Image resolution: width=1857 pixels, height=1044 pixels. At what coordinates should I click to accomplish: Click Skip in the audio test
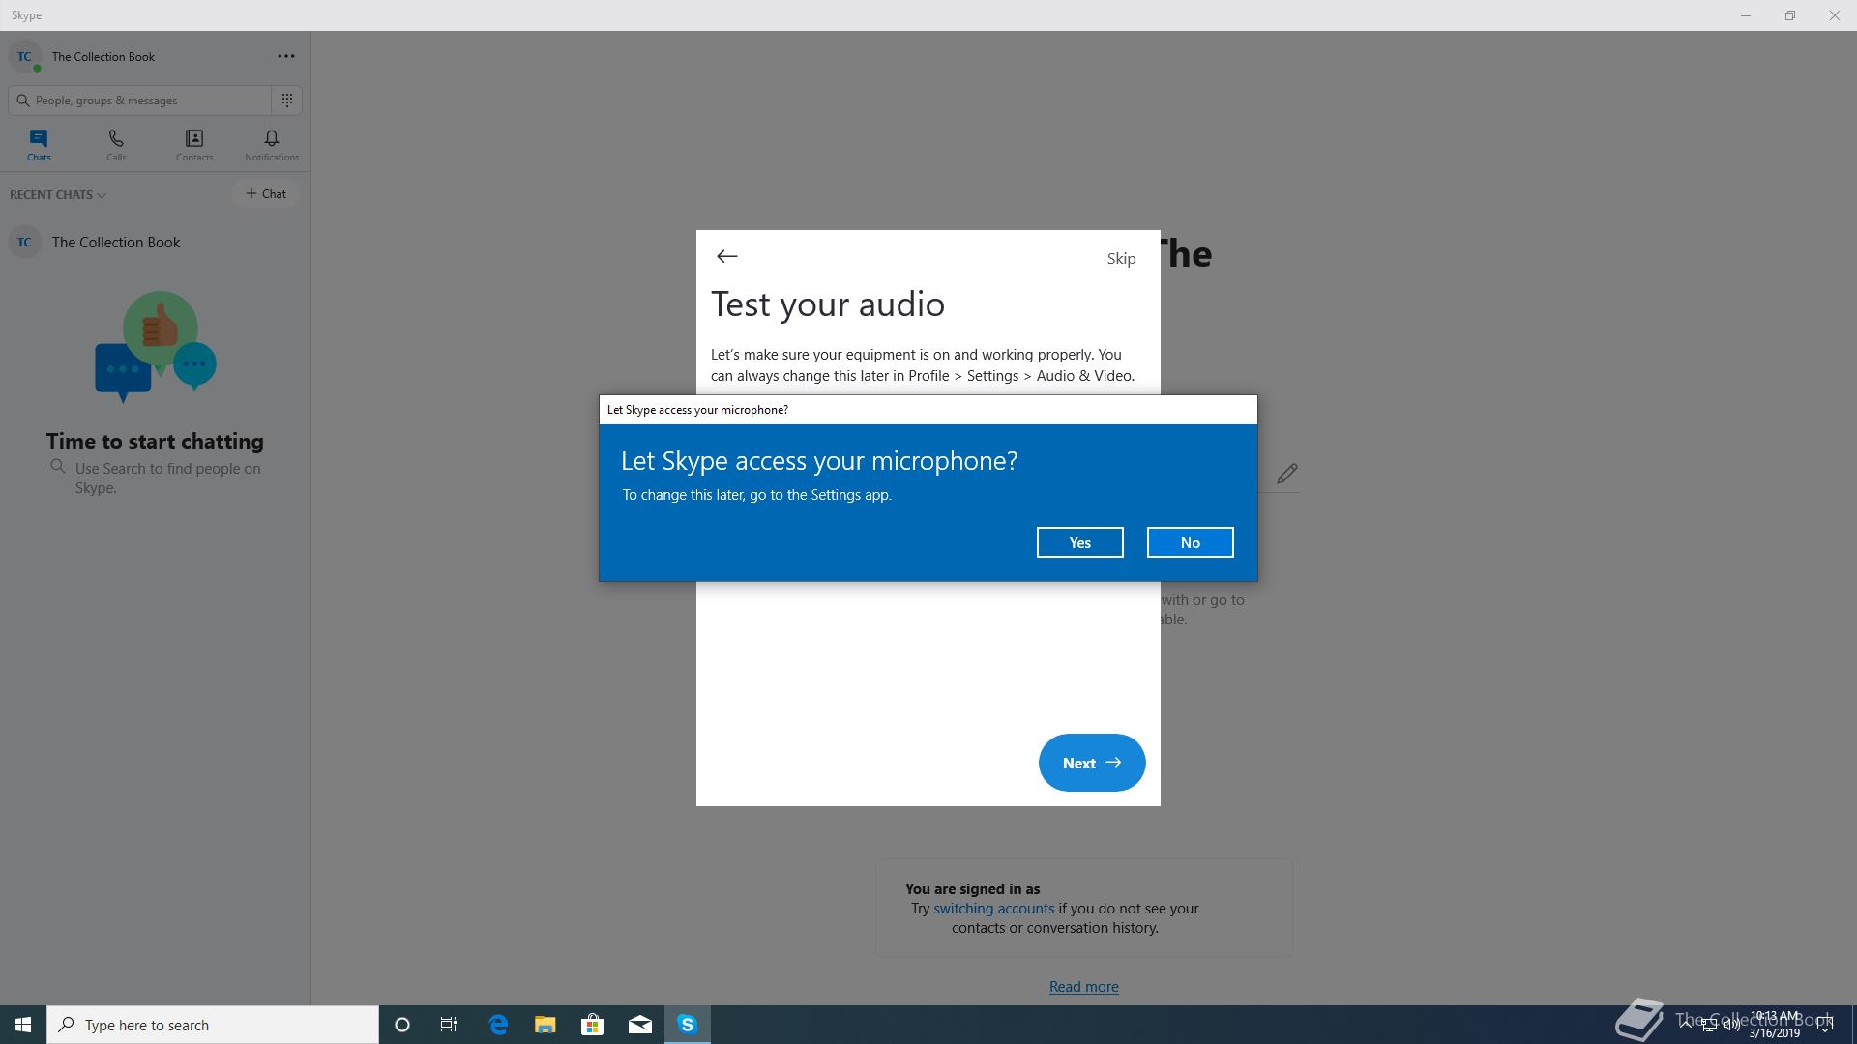(x=1121, y=258)
